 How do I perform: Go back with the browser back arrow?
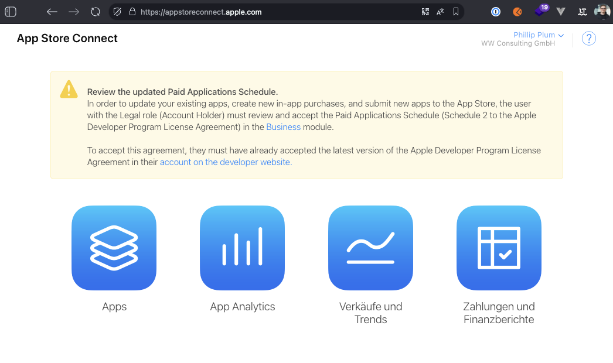(x=52, y=12)
